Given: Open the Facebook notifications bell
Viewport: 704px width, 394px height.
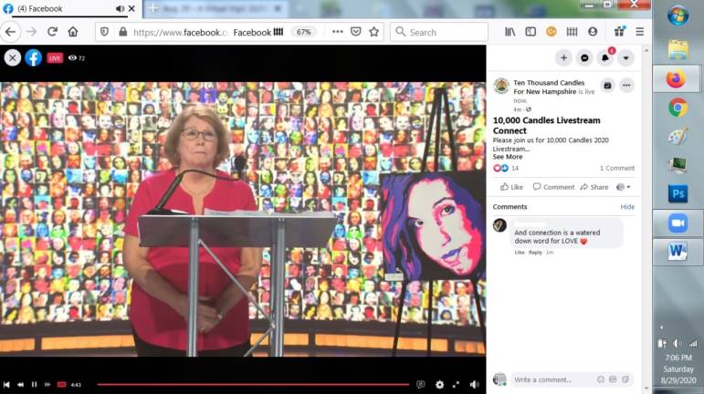Looking at the screenshot, I should click(604, 57).
